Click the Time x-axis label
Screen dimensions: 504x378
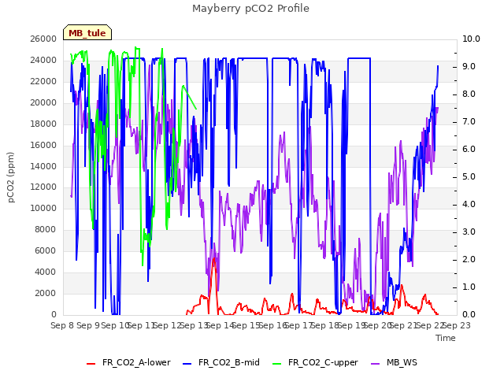[x=446, y=338]
